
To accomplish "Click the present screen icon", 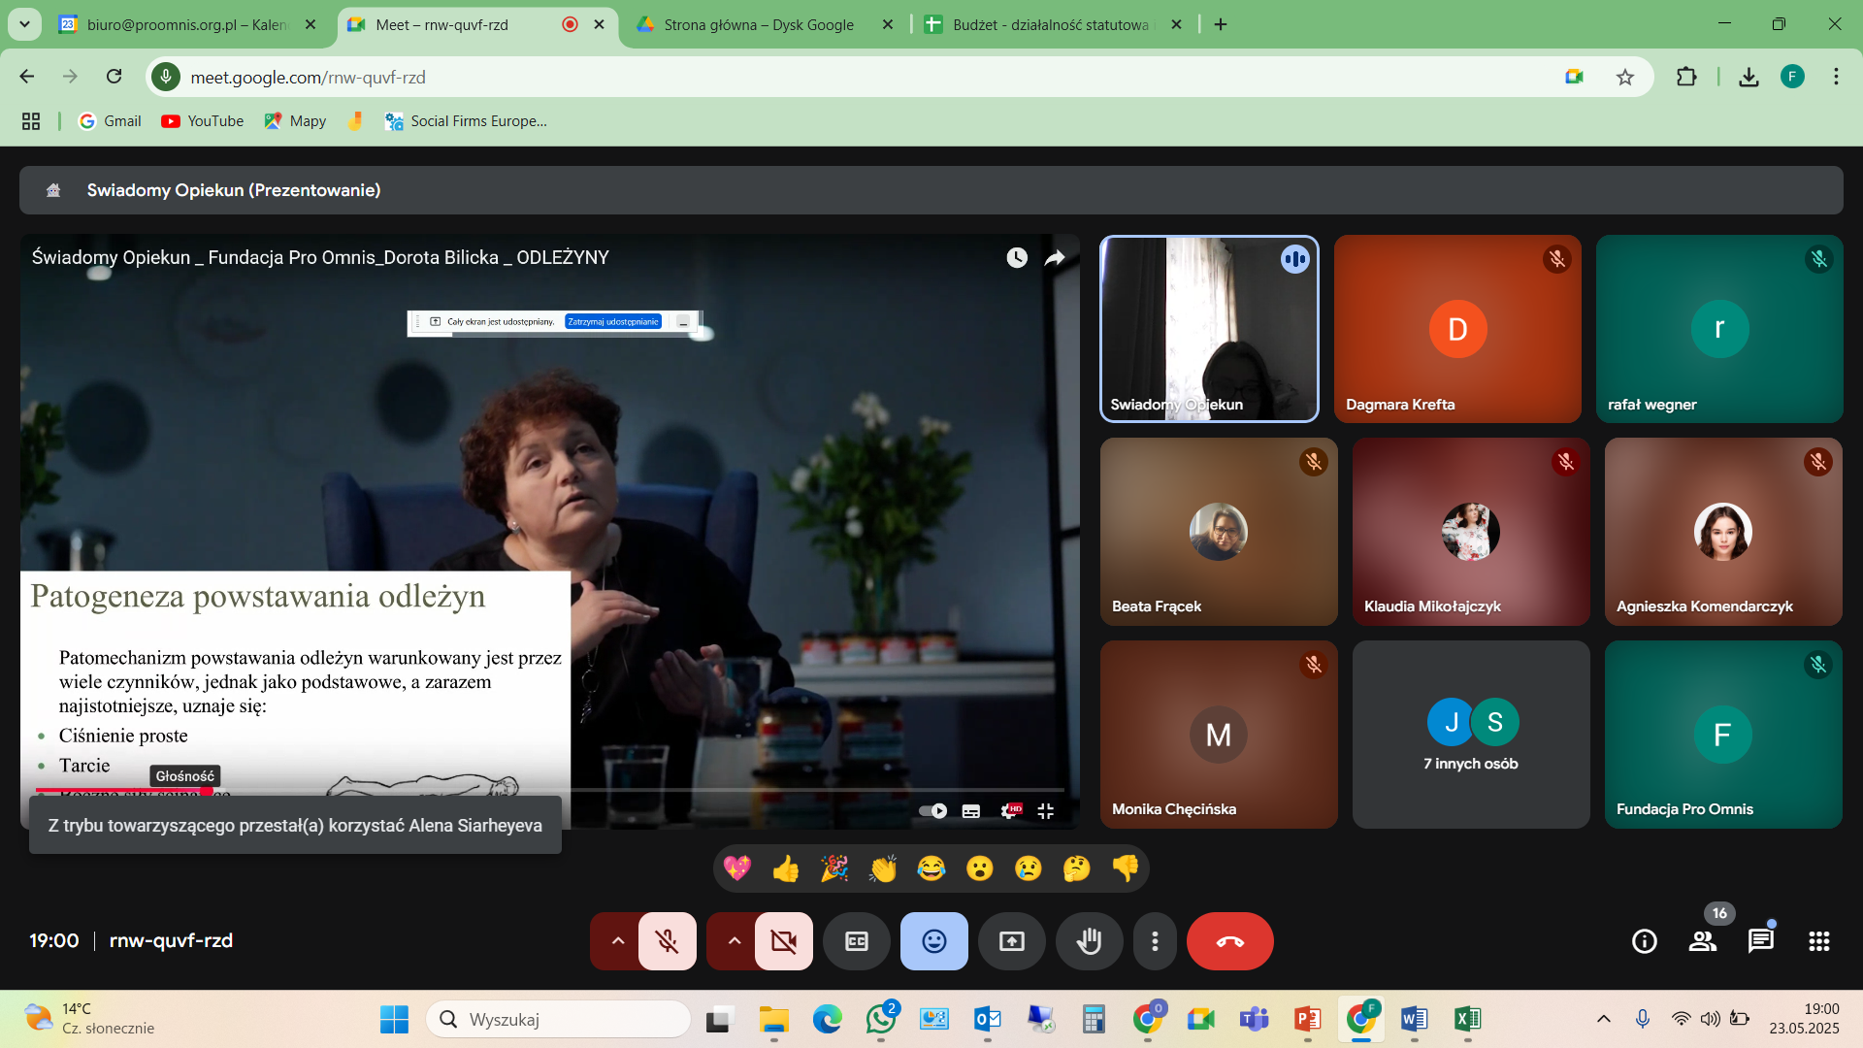I will tap(1011, 941).
